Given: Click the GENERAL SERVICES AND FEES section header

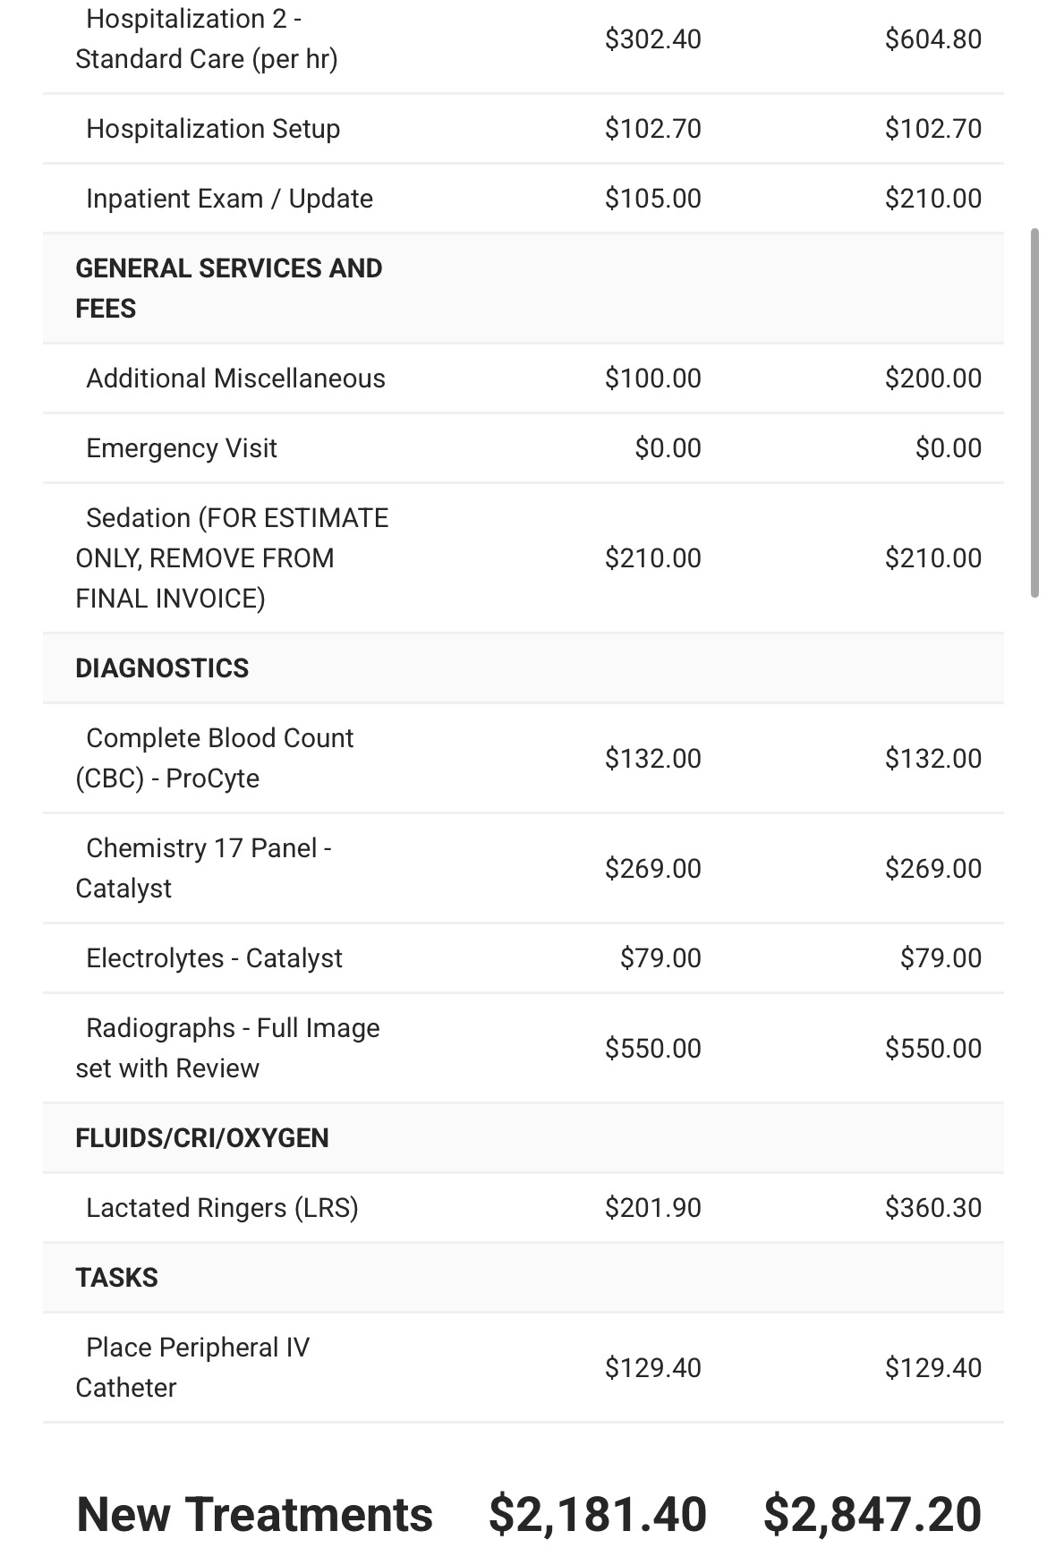Looking at the screenshot, I should coord(523,288).
